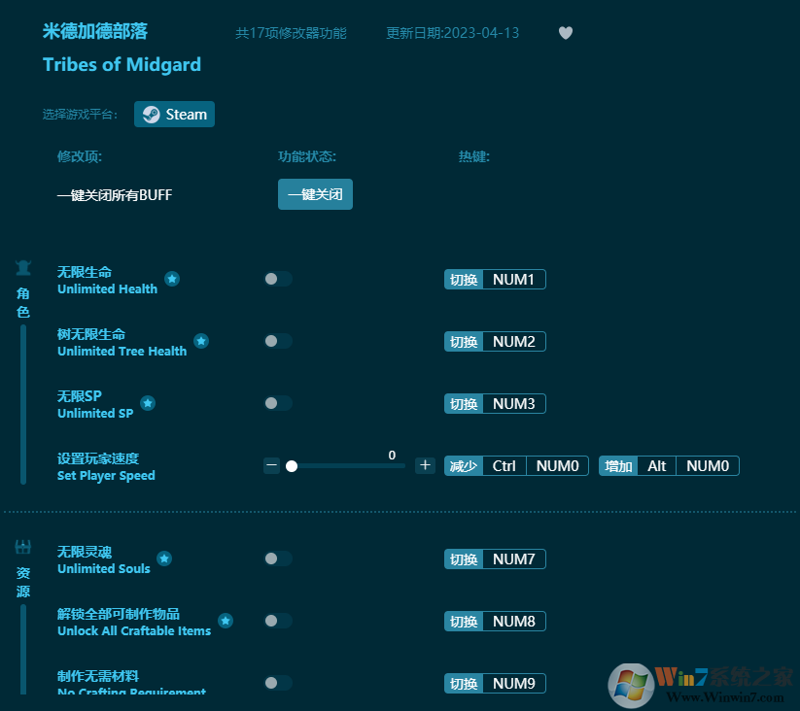Viewport: 800px width, 711px height.
Task: Click the star badge beside Unlimited Tree Health
Action: [201, 341]
